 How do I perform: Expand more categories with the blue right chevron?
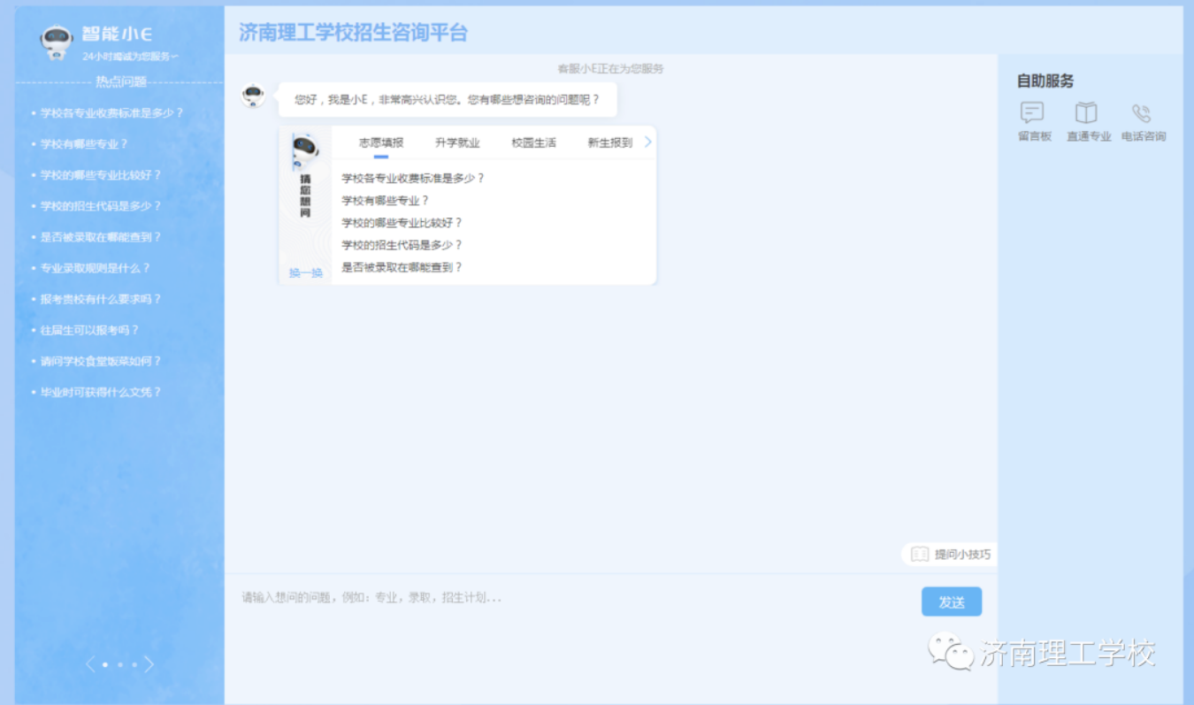click(x=647, y=142)
